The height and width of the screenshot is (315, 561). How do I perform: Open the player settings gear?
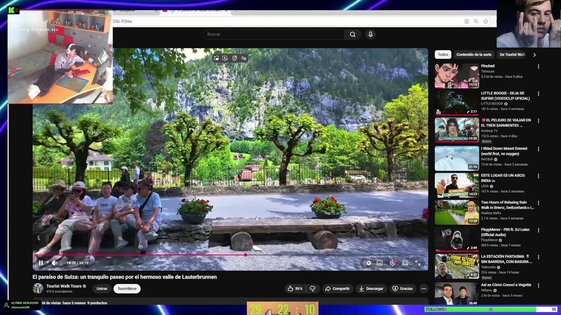(x=393, y=263)
